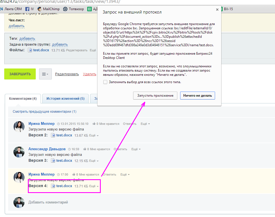Open the Facebook IV bookmark
The height and width of the screenshot is (217, 275).
[x=30, y=9]
